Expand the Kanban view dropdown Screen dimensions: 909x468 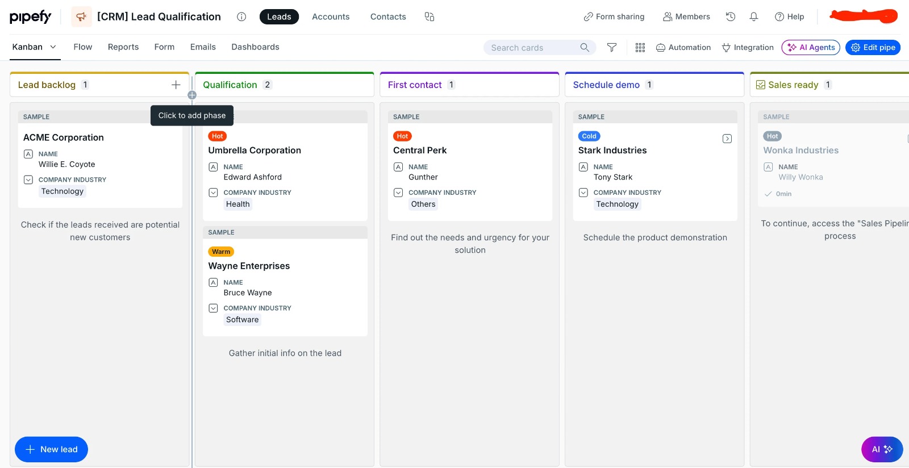(53, 47)
